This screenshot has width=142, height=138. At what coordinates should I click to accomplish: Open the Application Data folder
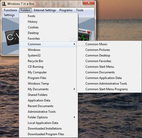tap(48, 100)
